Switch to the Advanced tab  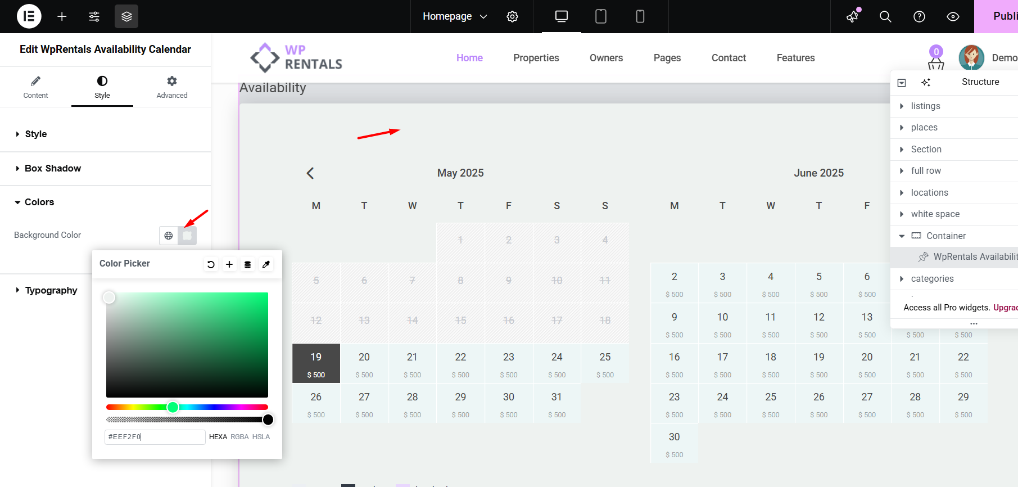click(x=172, y=87)
